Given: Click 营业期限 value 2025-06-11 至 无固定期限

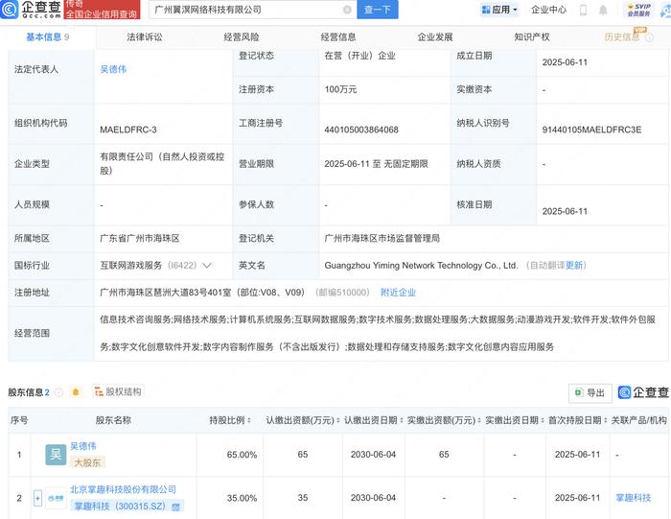Looking at the screenshot, I should click(376, 164).
